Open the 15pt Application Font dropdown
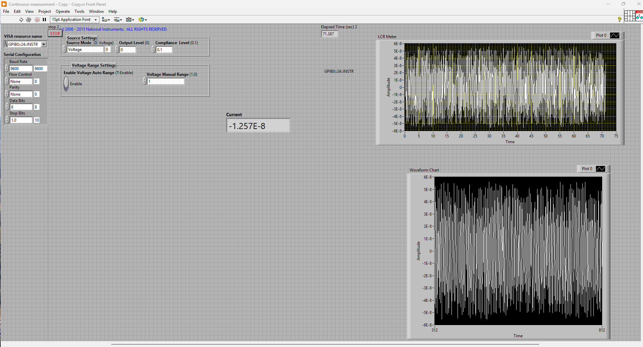Screen dimensions: 643x347 tap(75, 20)
